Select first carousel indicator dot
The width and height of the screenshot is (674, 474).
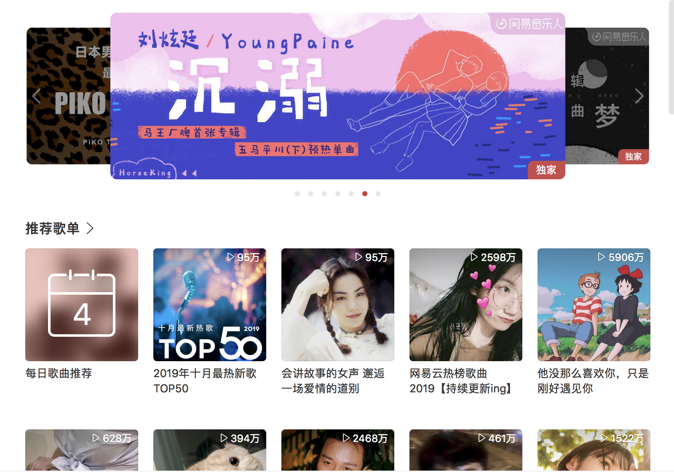(297, 194)
